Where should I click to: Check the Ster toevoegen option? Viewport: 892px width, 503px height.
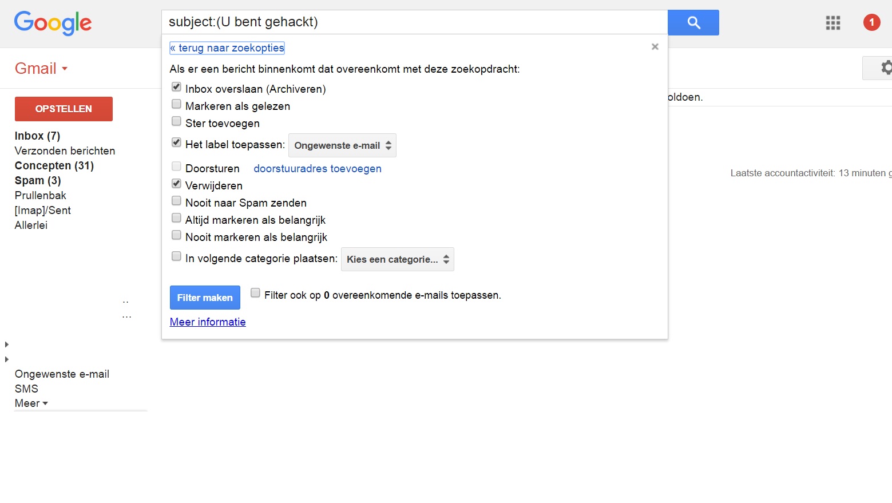pyautogui.click(x=177, y=122)
